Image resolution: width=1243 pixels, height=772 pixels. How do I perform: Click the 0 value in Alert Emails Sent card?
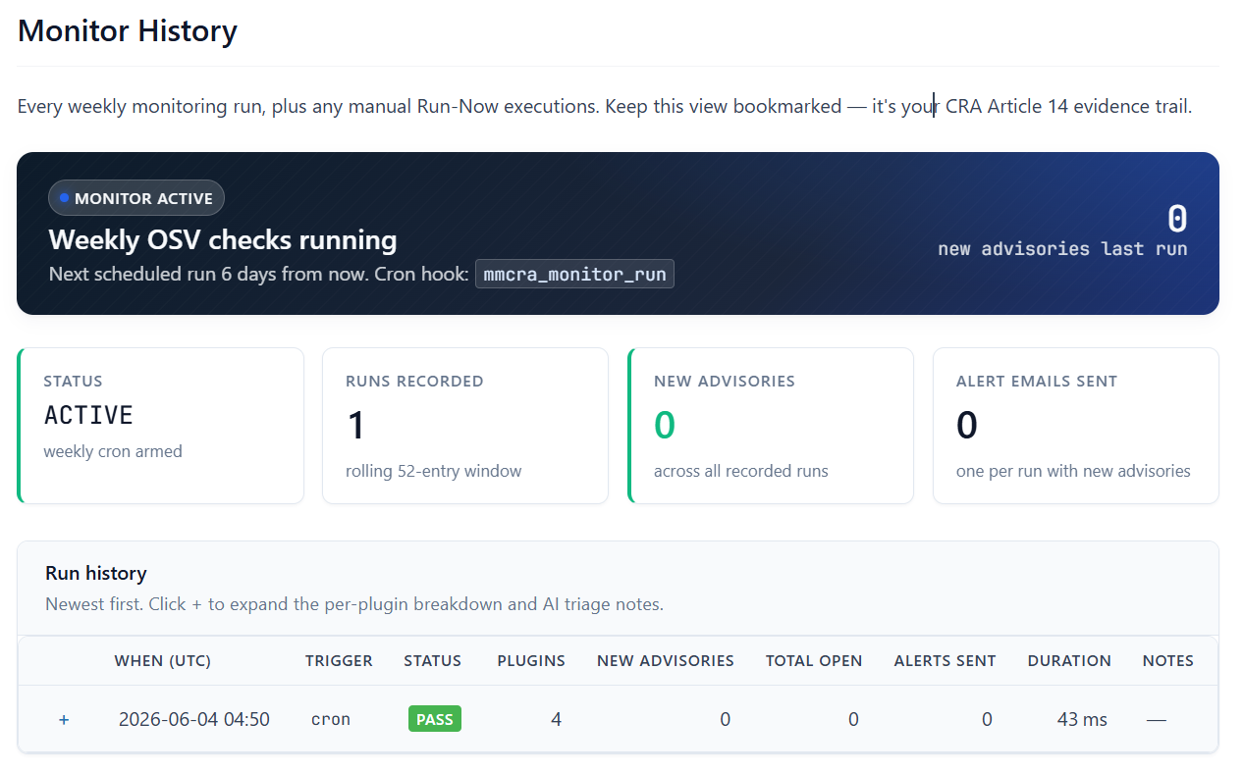click(x=967, y=425)
